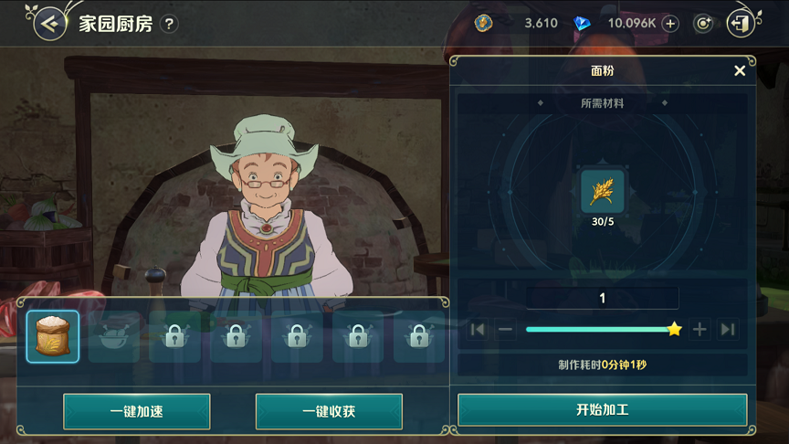Tap the first locked recipe slot
This screenshot has height=444, width=789.
tap(174, 336)
